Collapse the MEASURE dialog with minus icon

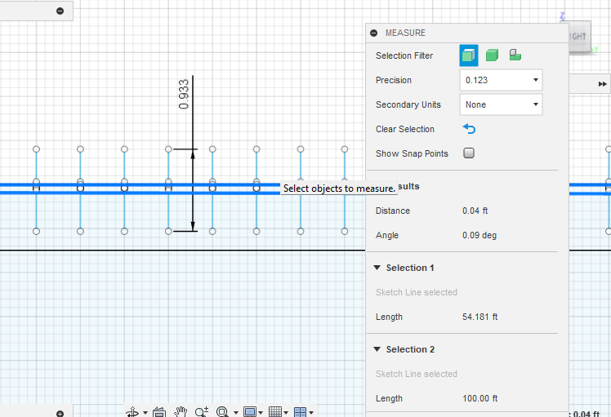(x=373, y=33)
